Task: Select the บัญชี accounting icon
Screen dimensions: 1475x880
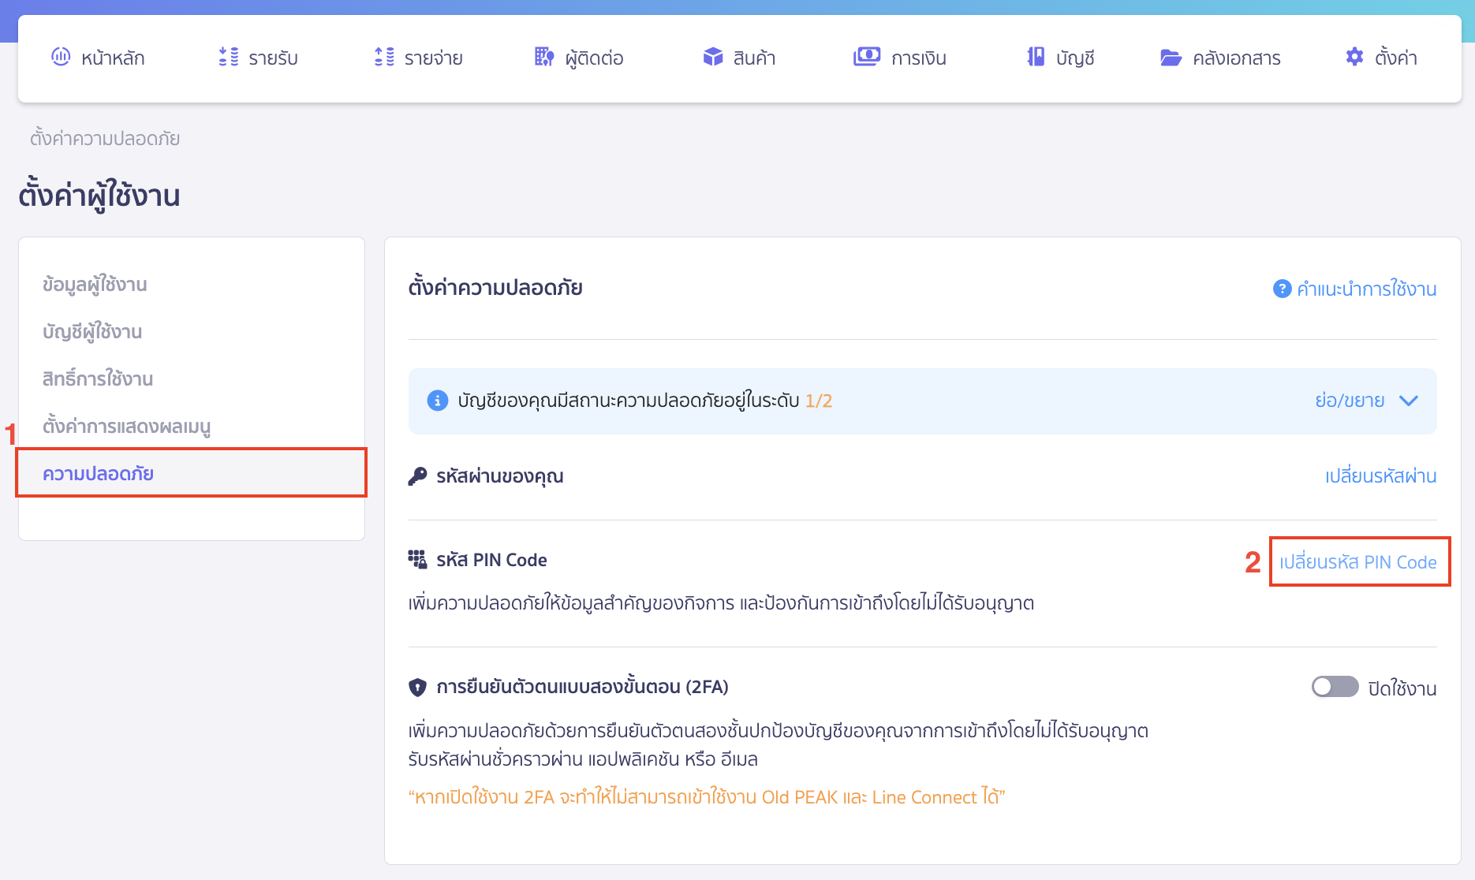Action: [1036, 57]
